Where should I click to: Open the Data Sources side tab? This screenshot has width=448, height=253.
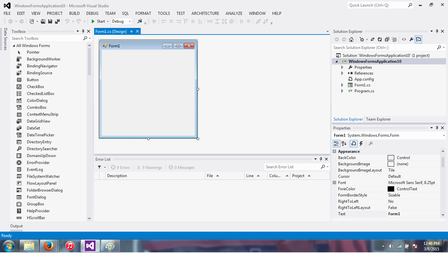click(x=5, y=39)
